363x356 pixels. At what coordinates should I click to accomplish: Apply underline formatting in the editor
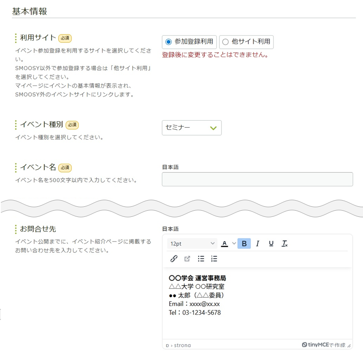271,244
